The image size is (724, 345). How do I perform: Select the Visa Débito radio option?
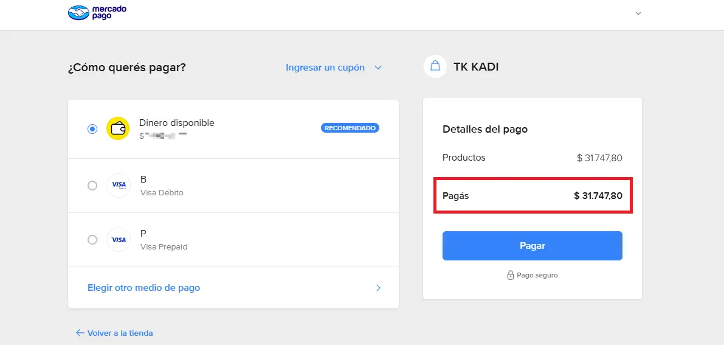(x=92, y=186)
